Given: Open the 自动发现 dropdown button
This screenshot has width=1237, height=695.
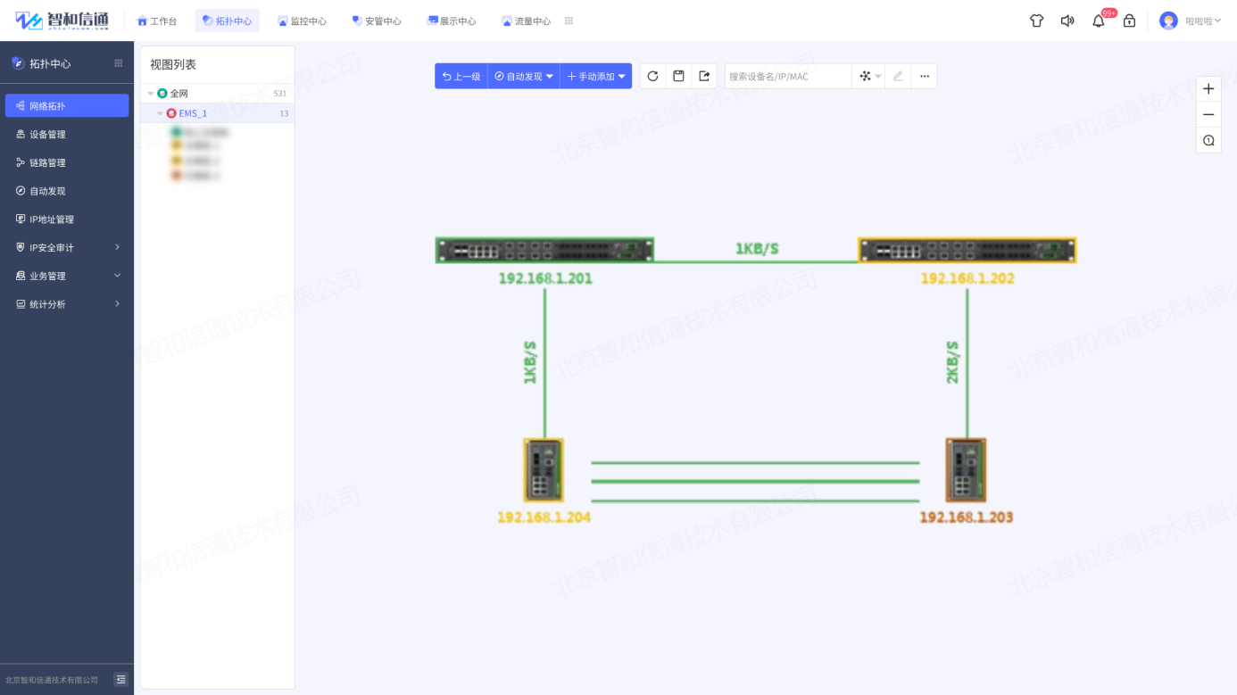Looking at the screenshot, I should click(524, 77).
